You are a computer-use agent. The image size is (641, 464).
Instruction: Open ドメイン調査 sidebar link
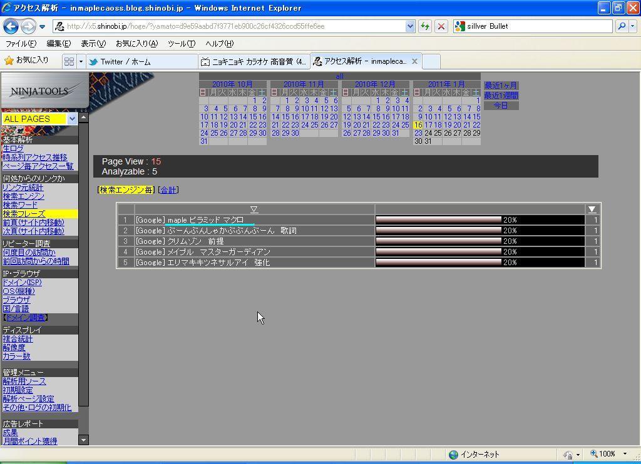(25, 318)
